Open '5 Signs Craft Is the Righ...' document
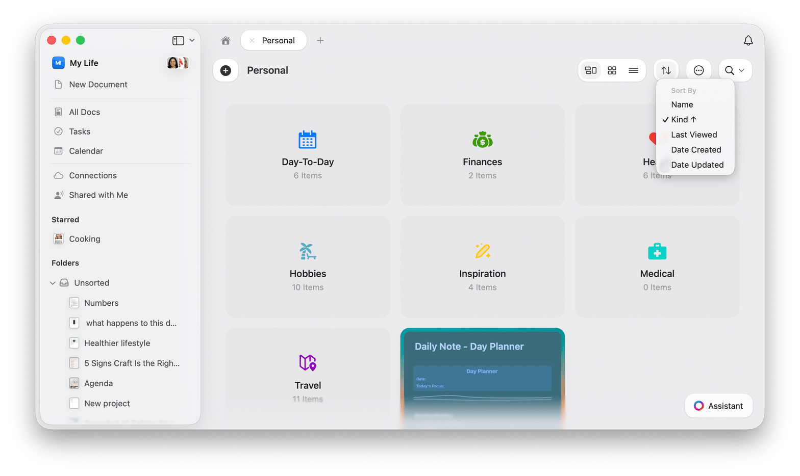The width and height of the screenshot is (800, 476). pos(132,363)
